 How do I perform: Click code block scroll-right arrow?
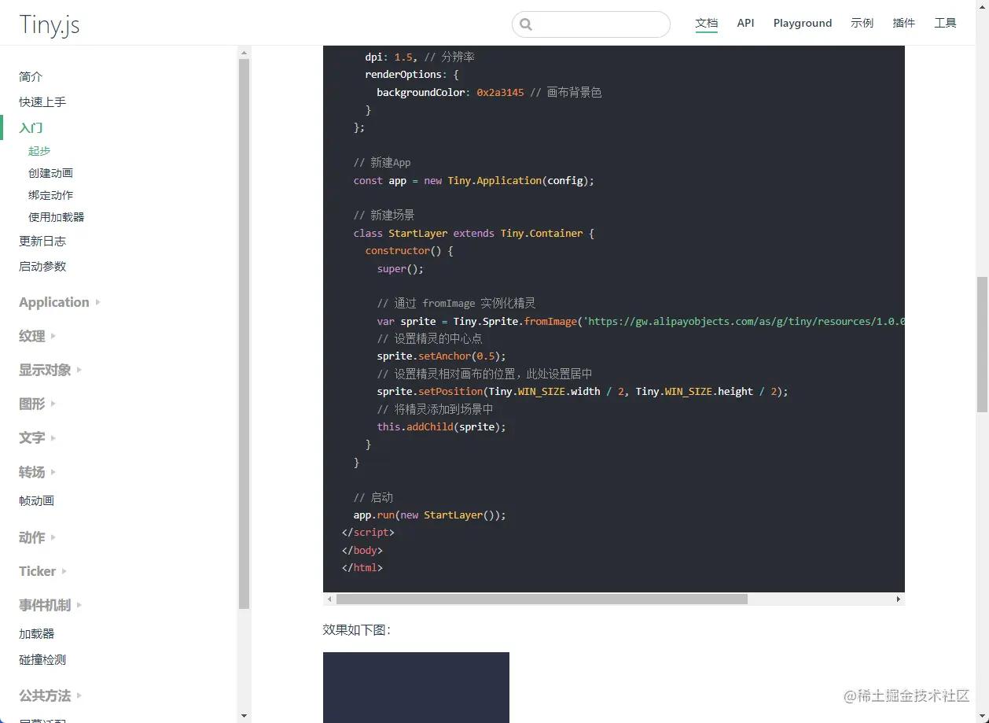pos(899,599)
